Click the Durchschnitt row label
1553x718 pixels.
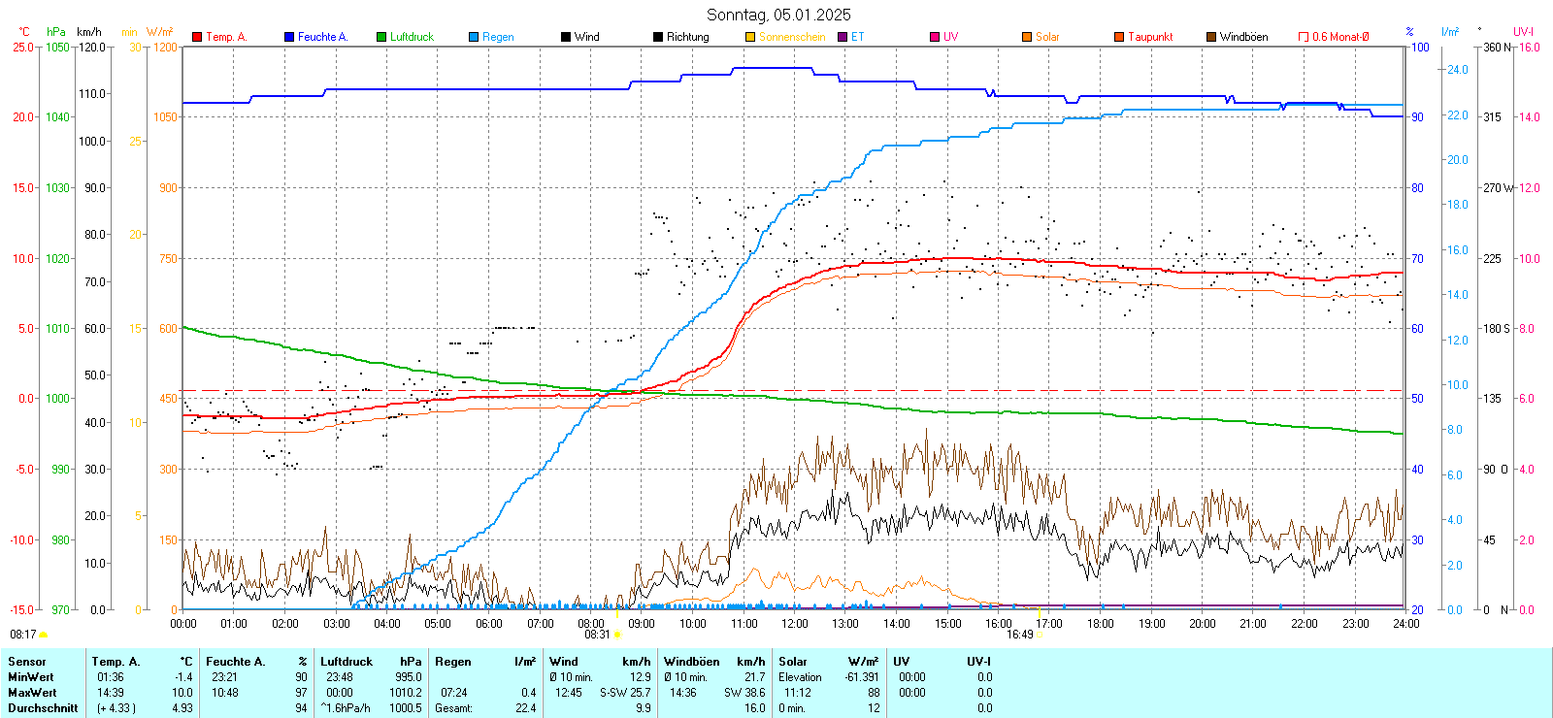[43, 708]
